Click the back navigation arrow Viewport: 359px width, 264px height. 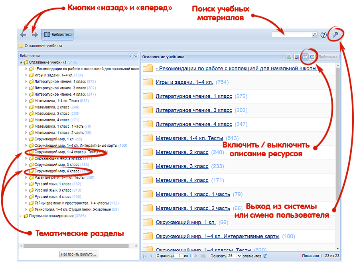23,35
